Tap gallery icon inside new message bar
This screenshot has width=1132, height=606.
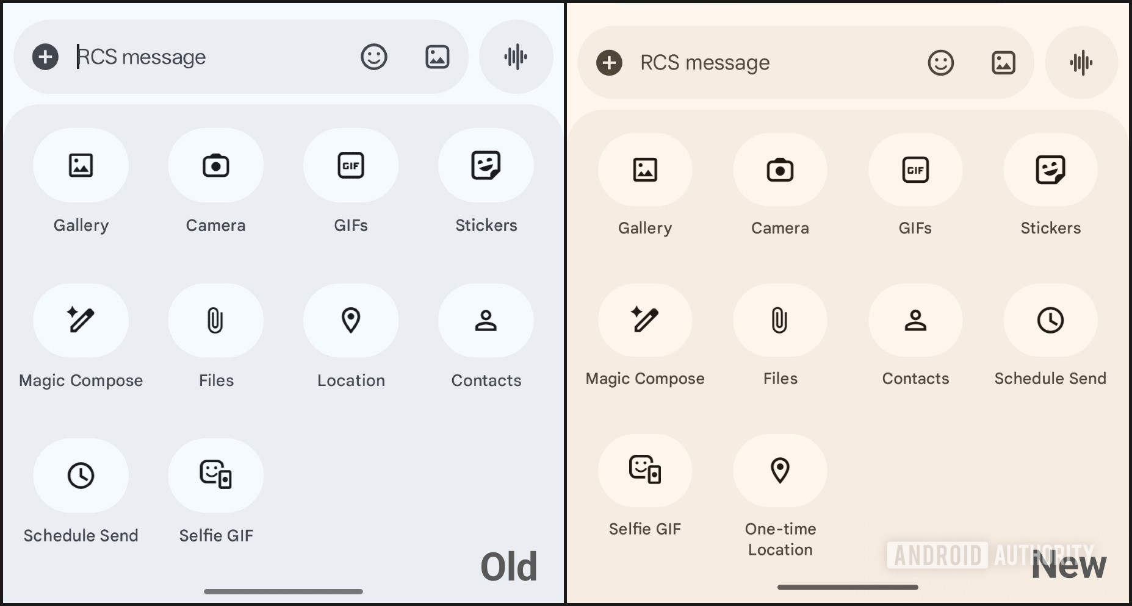(x=1003, y=62)
